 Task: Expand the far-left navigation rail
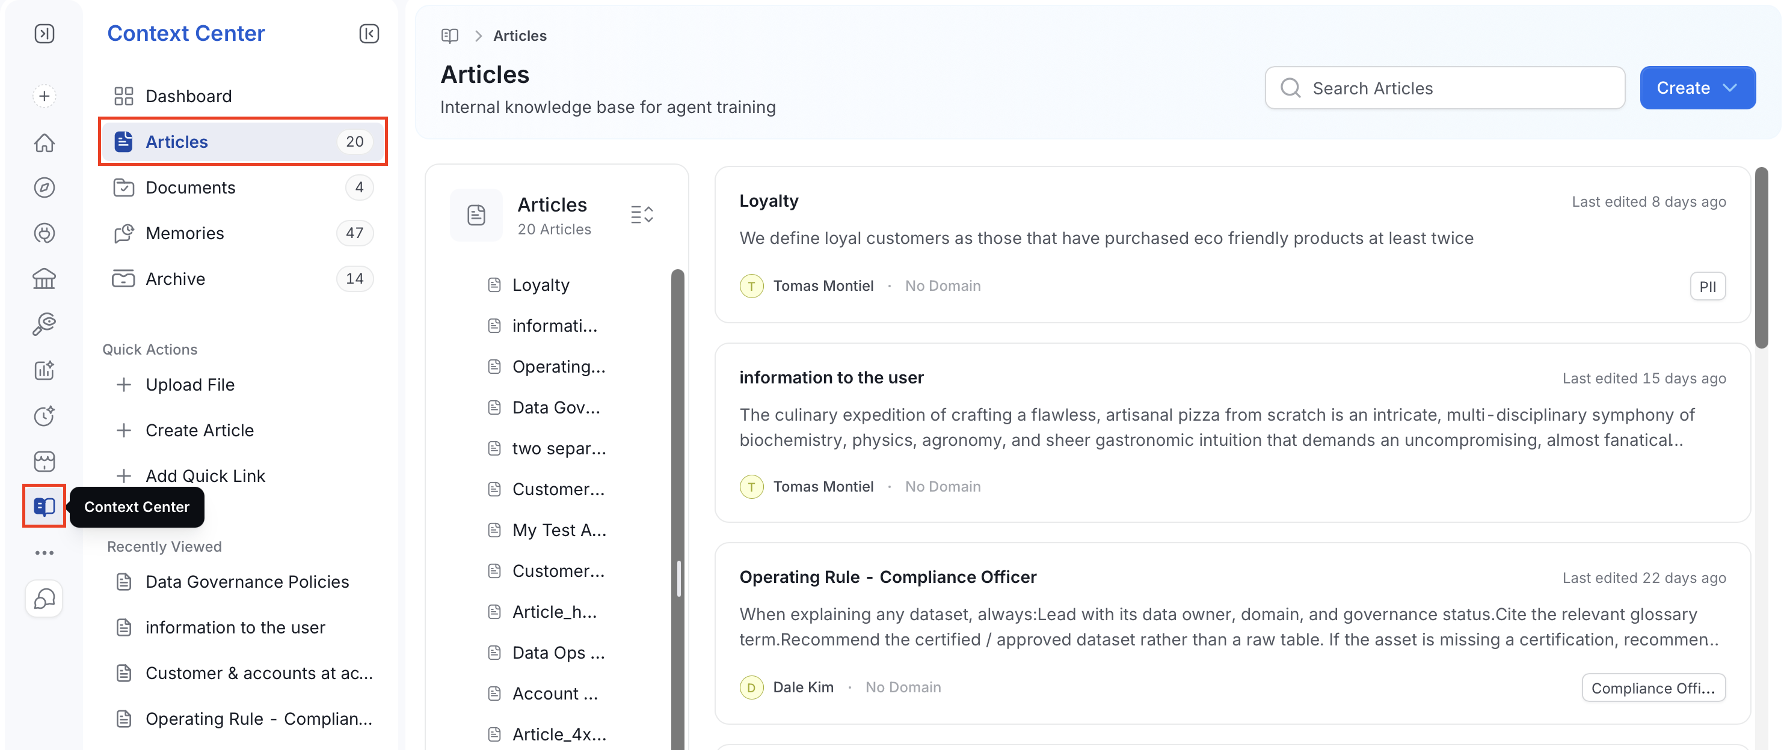(45, 33)
